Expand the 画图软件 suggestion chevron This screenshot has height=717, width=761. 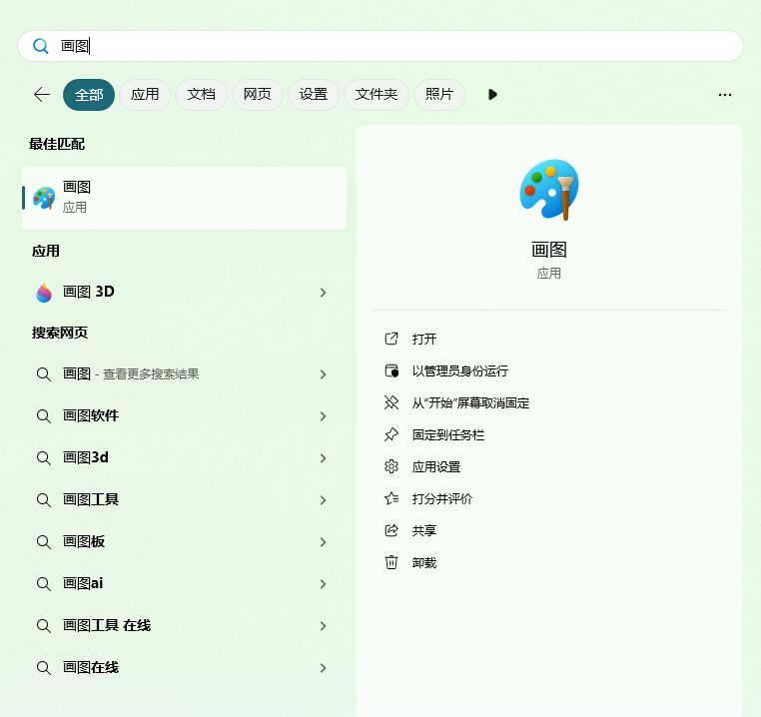[324, 416]
